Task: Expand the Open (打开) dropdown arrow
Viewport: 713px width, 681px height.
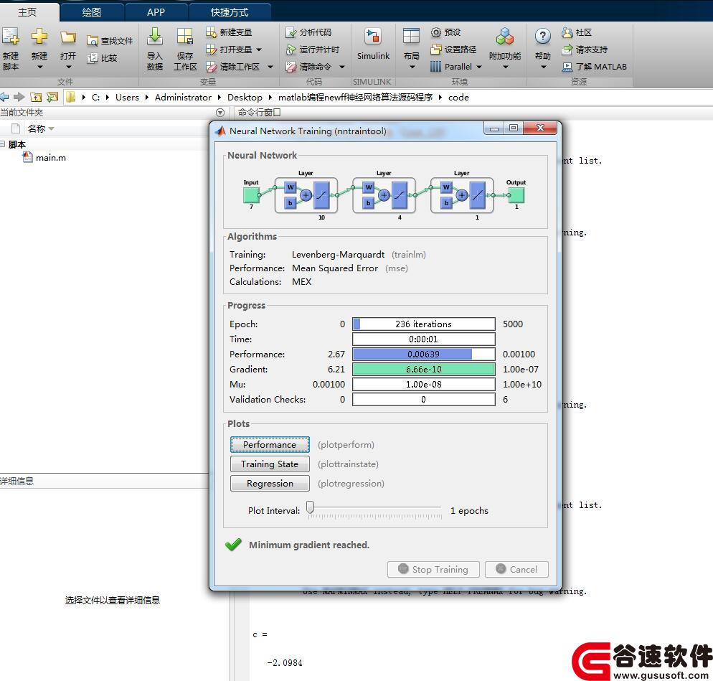Action: [x=68, y=67]
